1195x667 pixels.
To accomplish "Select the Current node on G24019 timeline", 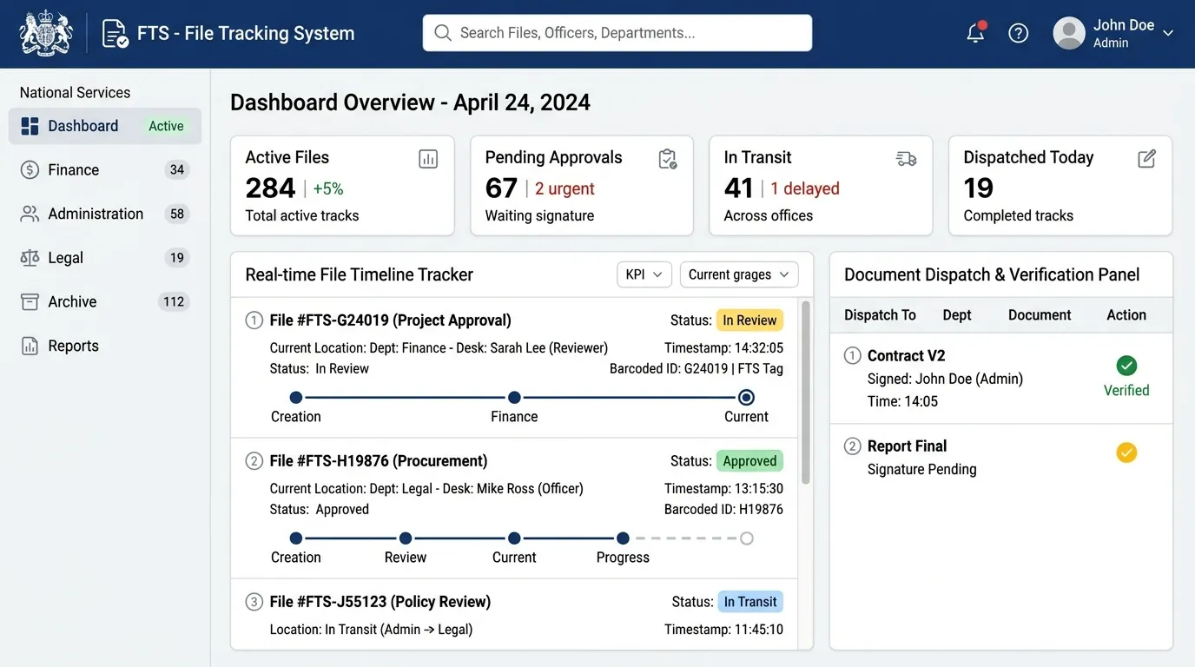I will pyautogui.click(x=746, y=398).
